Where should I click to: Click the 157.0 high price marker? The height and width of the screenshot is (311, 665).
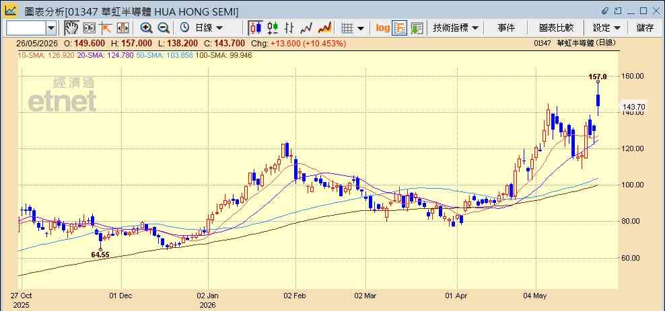coord(598,77)
